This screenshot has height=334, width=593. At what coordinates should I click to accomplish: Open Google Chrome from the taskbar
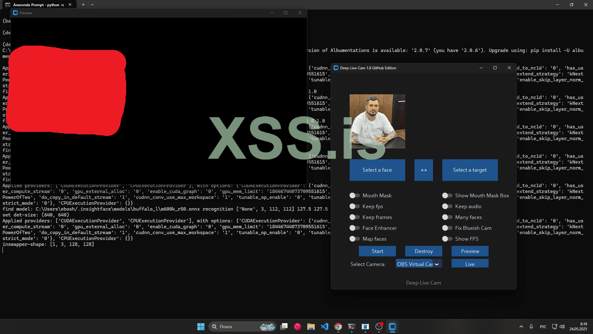[338, 327]
